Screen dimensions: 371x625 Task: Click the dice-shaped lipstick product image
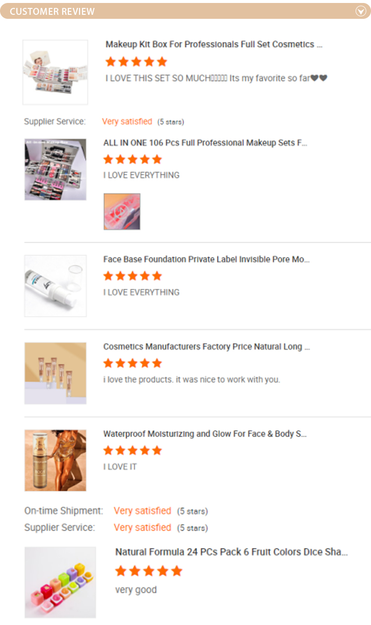(60, 582)
